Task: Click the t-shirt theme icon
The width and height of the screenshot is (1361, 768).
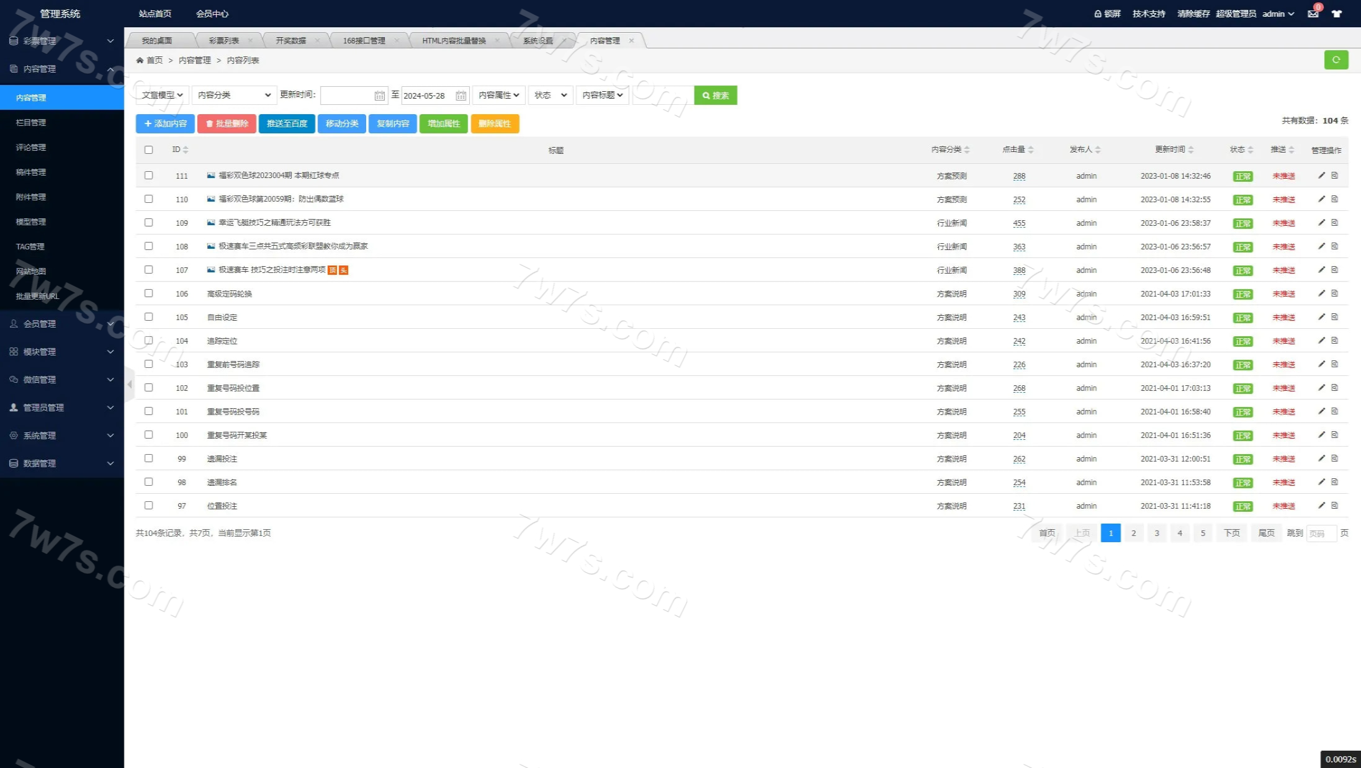Action: point(1337,14)
